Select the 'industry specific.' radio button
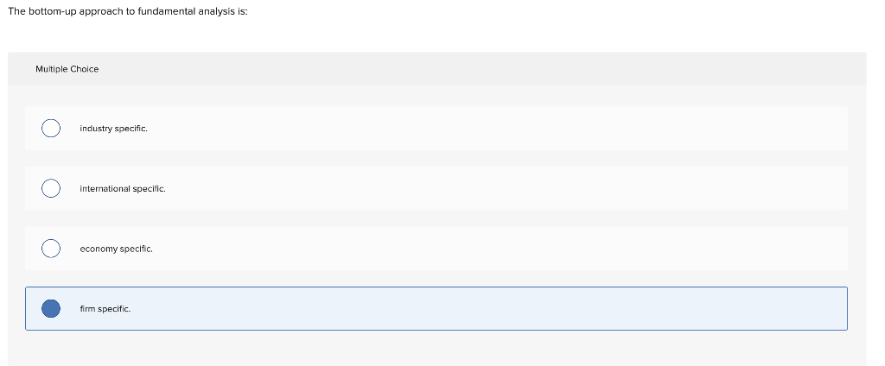The image size is (885, 366). [51, 128]
